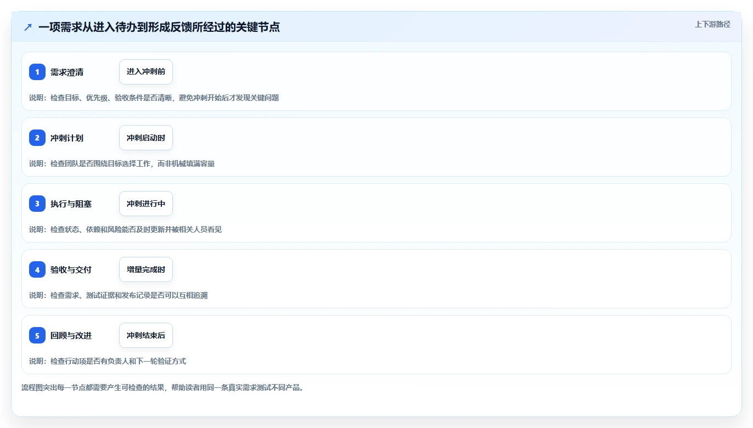Click the 增量完成时 tag
The image size is (753, 428).
pos(146,269)
